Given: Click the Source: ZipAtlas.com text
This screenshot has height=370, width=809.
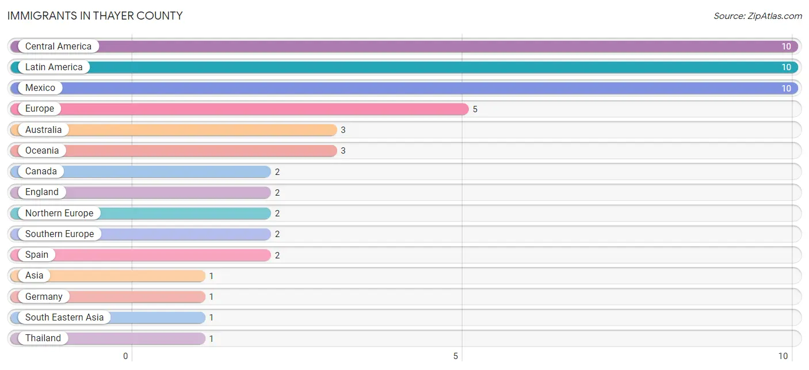Looking at the screenshot, I should (x=758, y=16).
